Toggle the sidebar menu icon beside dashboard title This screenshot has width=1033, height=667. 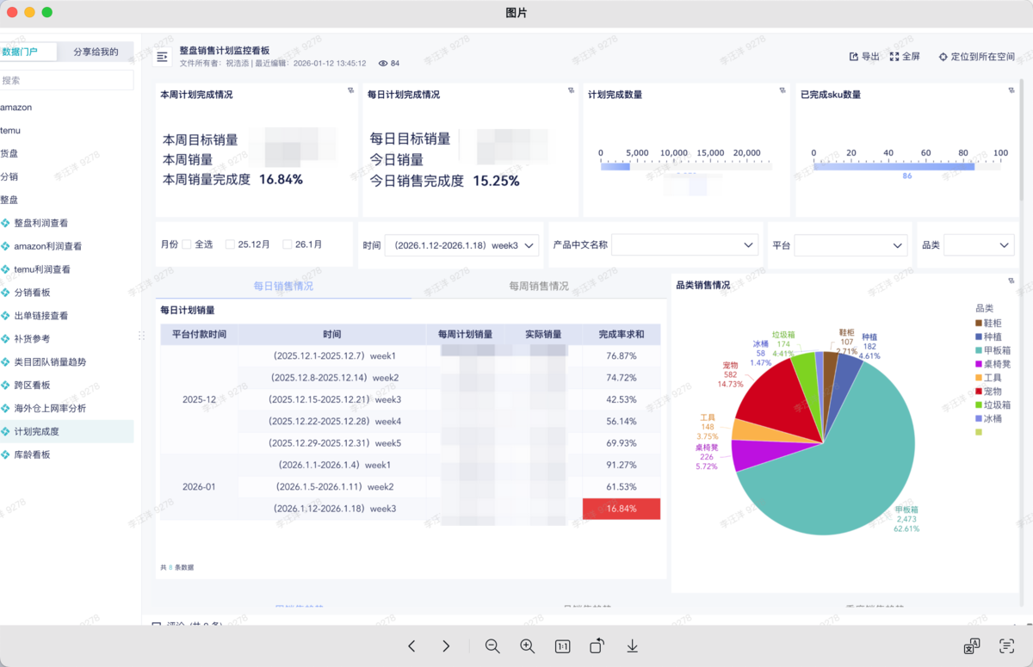tap(162, 57)
